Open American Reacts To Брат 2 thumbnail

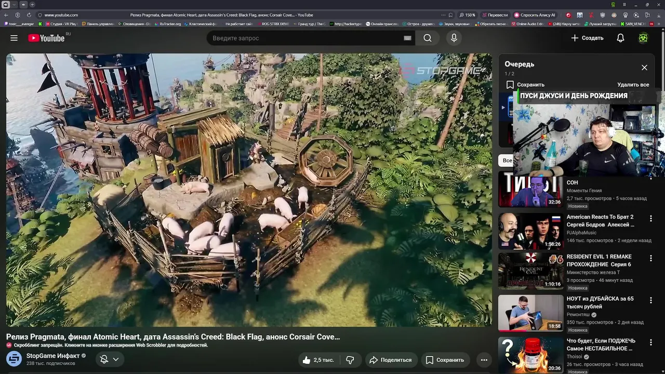[530, 231]
